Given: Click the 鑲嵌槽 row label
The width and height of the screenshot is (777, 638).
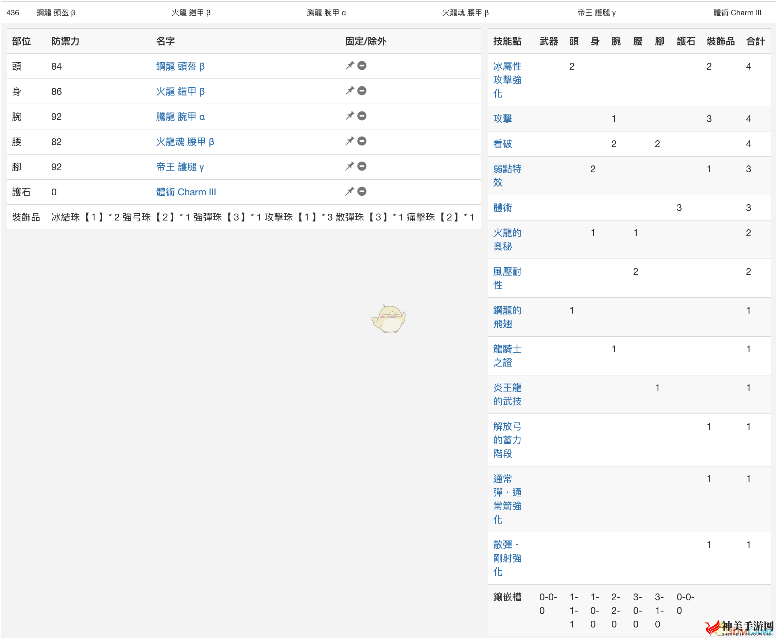Looking at the screenshot, I should [507, 597].
